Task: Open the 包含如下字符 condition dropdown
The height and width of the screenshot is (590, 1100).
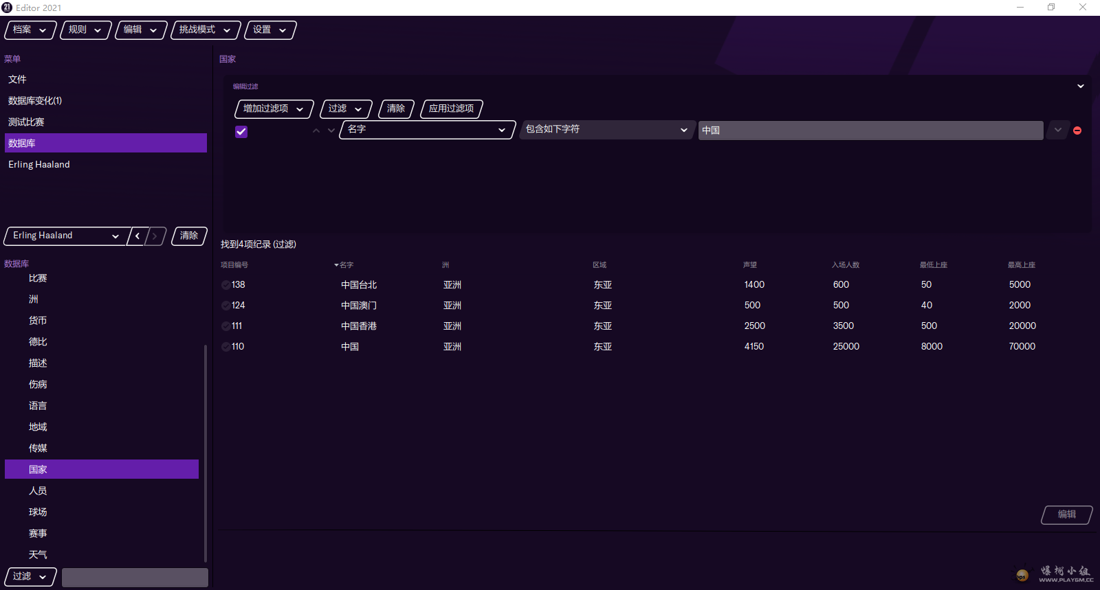Action: [606, 130]
